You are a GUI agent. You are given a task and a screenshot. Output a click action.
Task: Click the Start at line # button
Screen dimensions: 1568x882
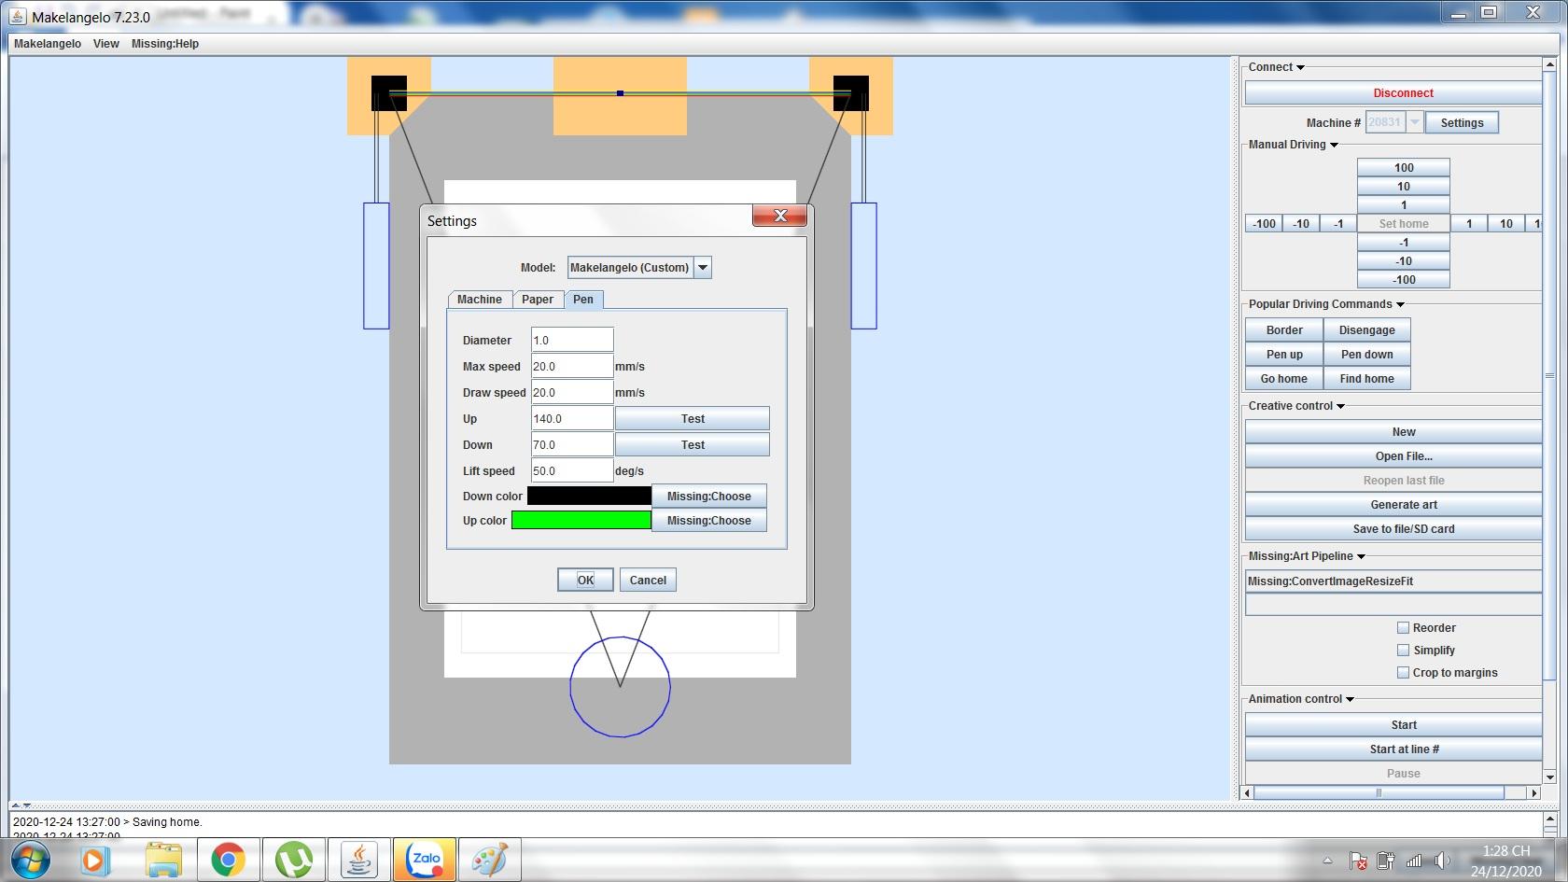pyautogui.click(x=1393, y=749)
